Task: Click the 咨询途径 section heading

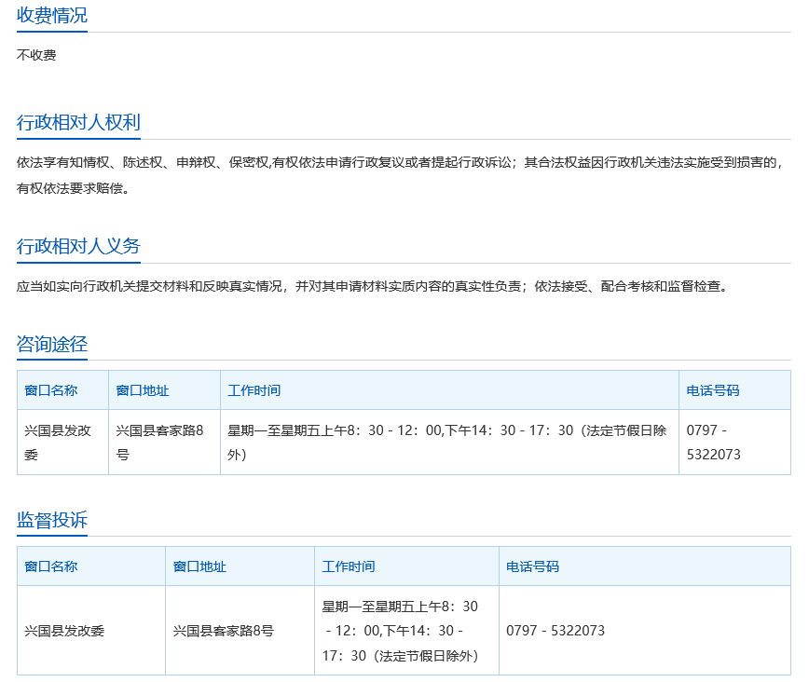Action: coord(52,344)
